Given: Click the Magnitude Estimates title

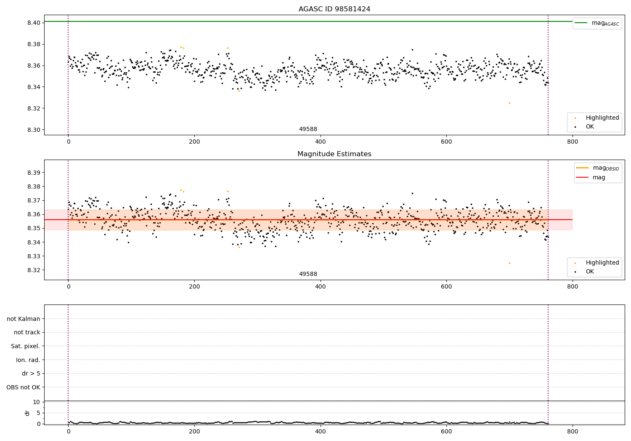Looking at the screenshot, I should point(334,154).
